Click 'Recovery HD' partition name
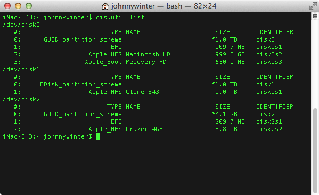 146,62
